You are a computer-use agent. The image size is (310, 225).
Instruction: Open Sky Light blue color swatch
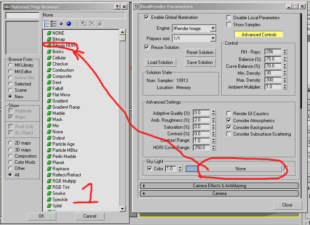coord(192,169)
